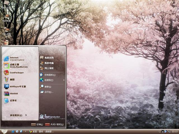This screenshot has height=134, width=179.
Task: Expand the quick launch overflow chevron
Action: coord(25,131)
